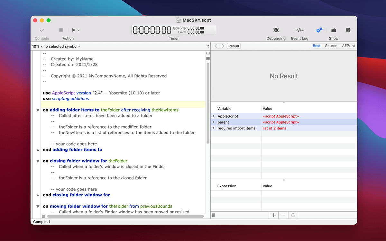Click the handle icon at the expressions pane bottom-left
The image size is (386, 241).
[214, 215]
